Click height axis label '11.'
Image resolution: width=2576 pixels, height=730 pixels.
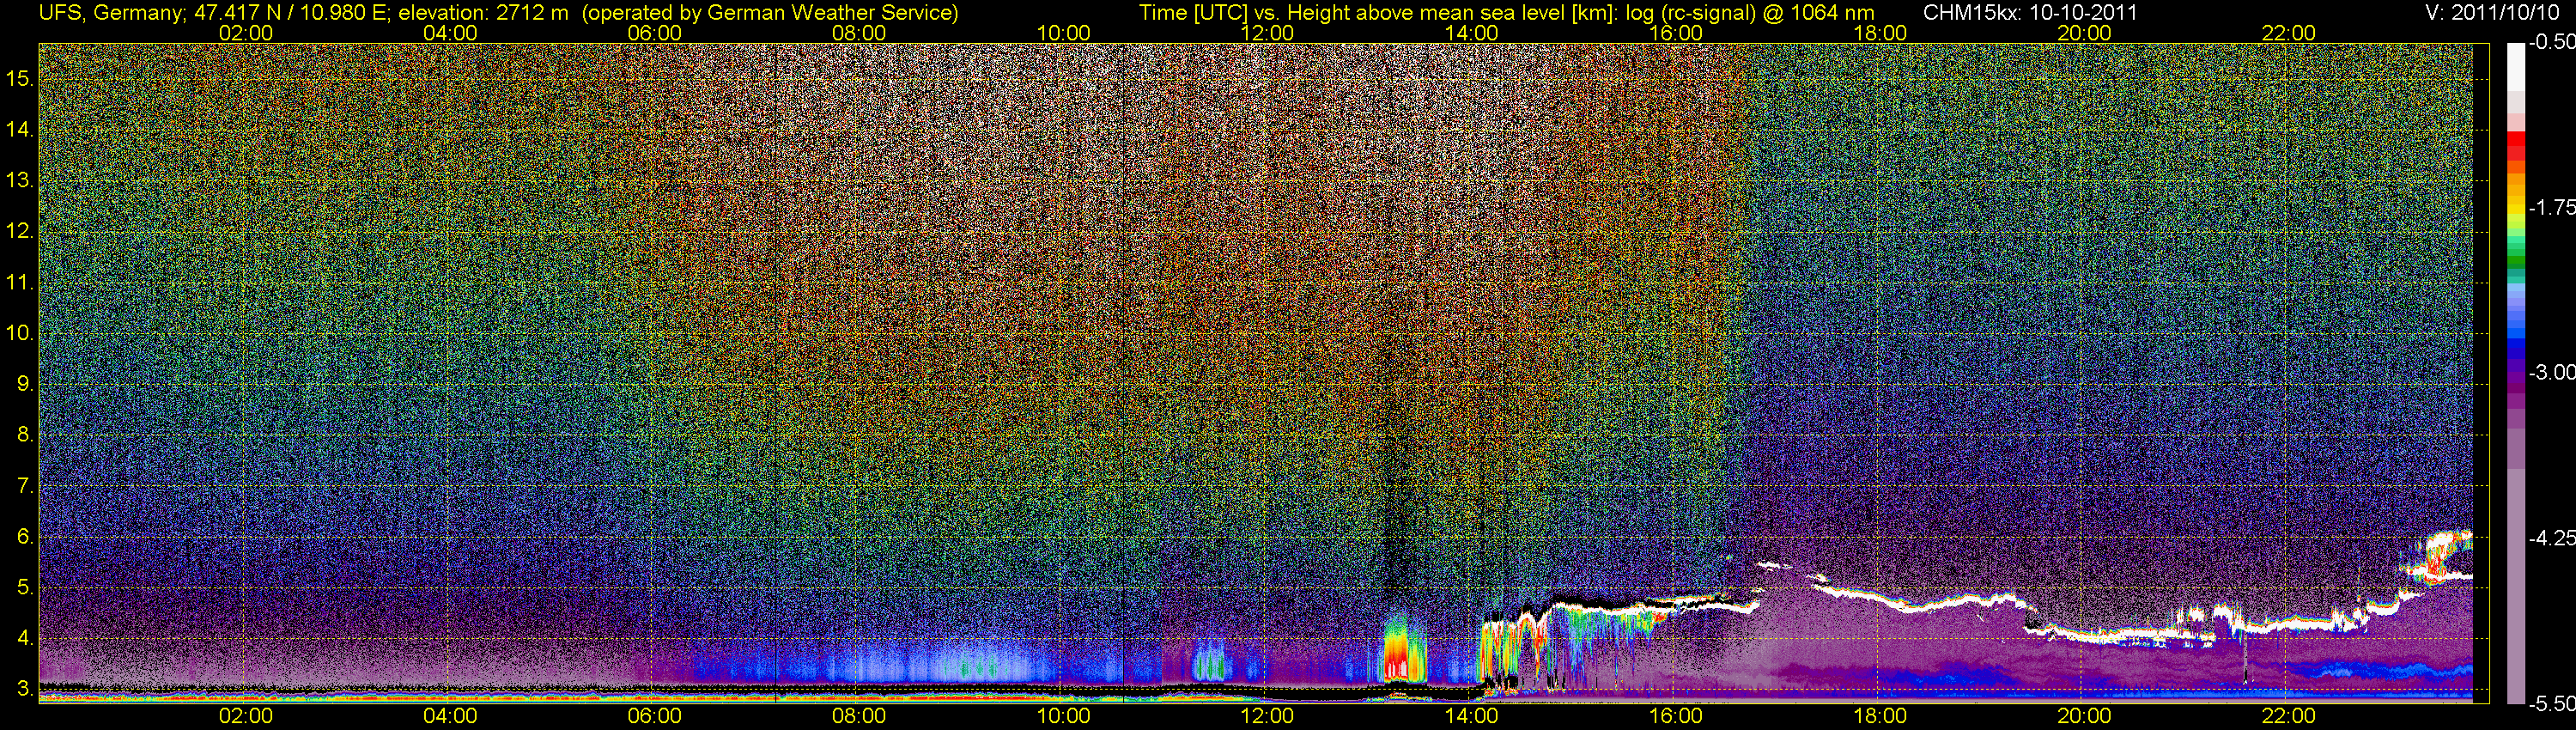point(20,282)
